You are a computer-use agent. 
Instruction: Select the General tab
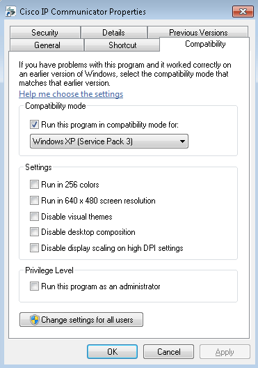[47, 45]
